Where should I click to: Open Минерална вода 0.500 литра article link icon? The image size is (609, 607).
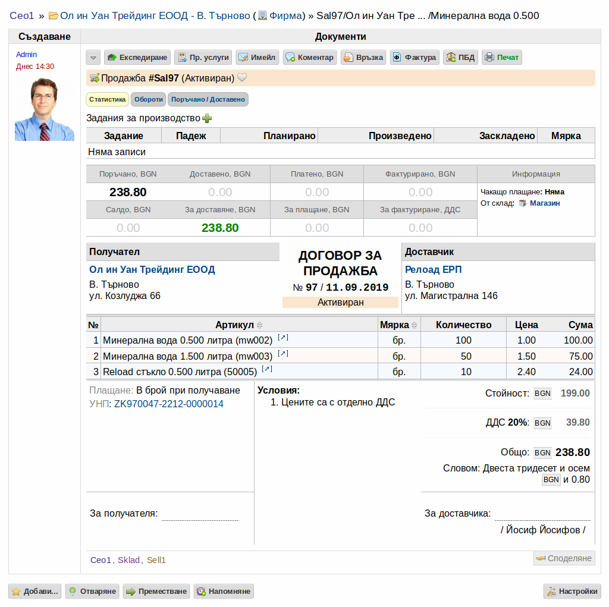point(282,338)
